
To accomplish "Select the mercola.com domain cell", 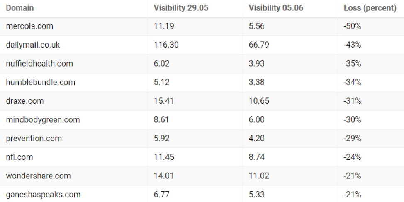I will 29,26.
